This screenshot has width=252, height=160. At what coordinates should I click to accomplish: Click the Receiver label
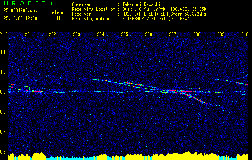81,14
